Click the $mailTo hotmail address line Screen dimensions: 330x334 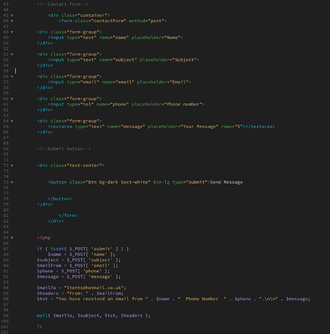click(x=81, y=288)
